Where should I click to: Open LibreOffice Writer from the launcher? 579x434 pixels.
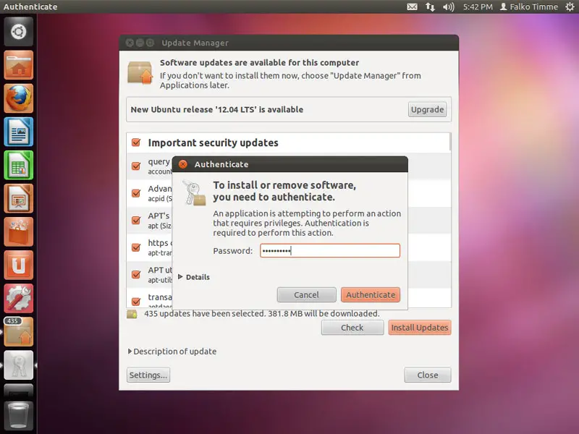[19, 132]
